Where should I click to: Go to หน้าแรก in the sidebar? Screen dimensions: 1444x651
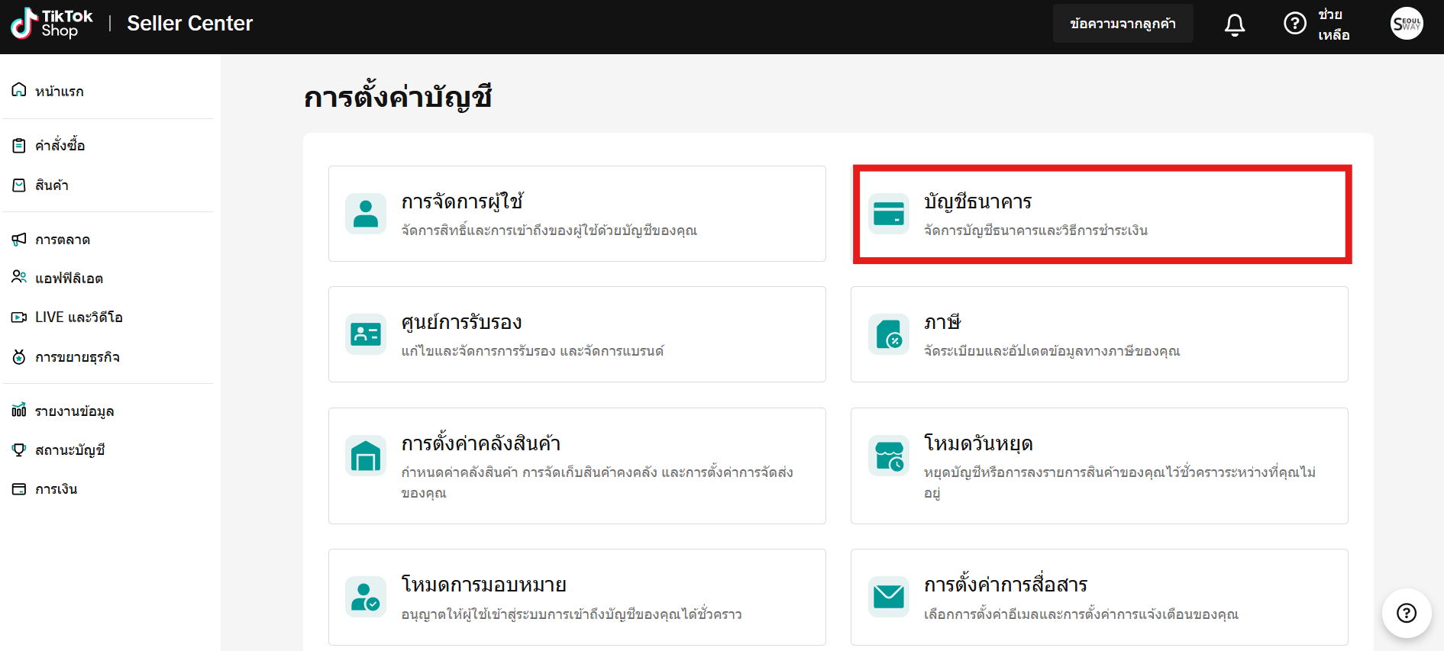(59, 91)
